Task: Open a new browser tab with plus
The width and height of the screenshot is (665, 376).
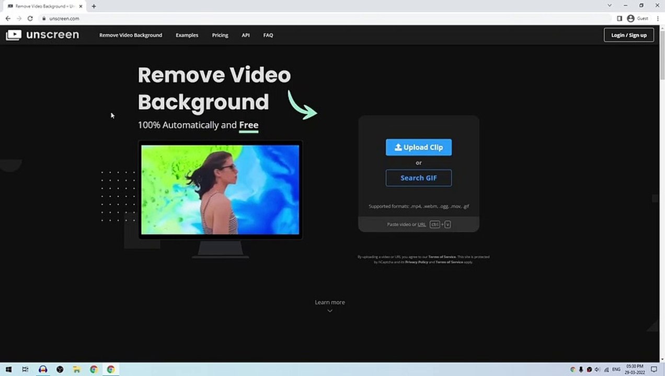Action: [x=94, y=6]
